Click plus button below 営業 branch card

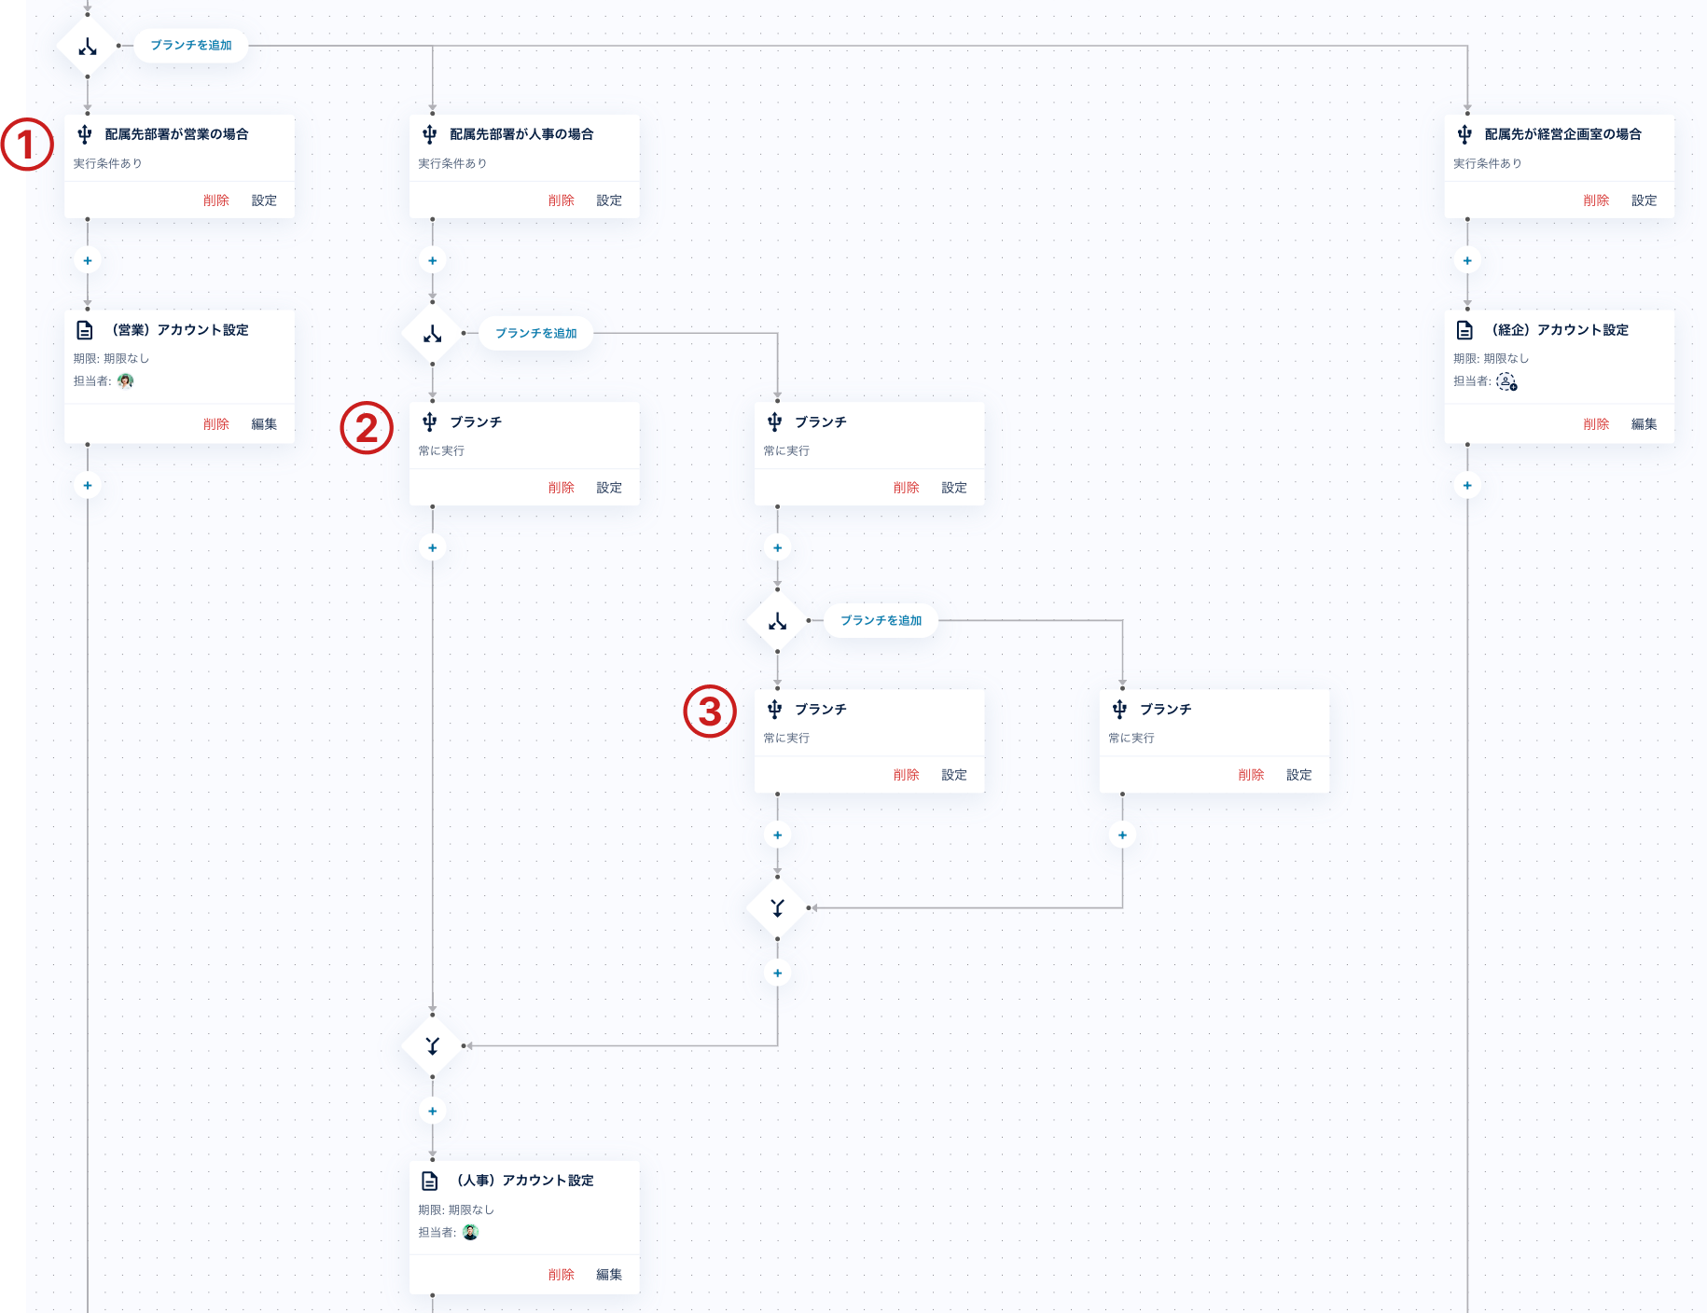(88, 260)
